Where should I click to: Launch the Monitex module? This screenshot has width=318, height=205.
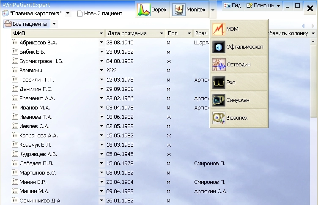190,9
